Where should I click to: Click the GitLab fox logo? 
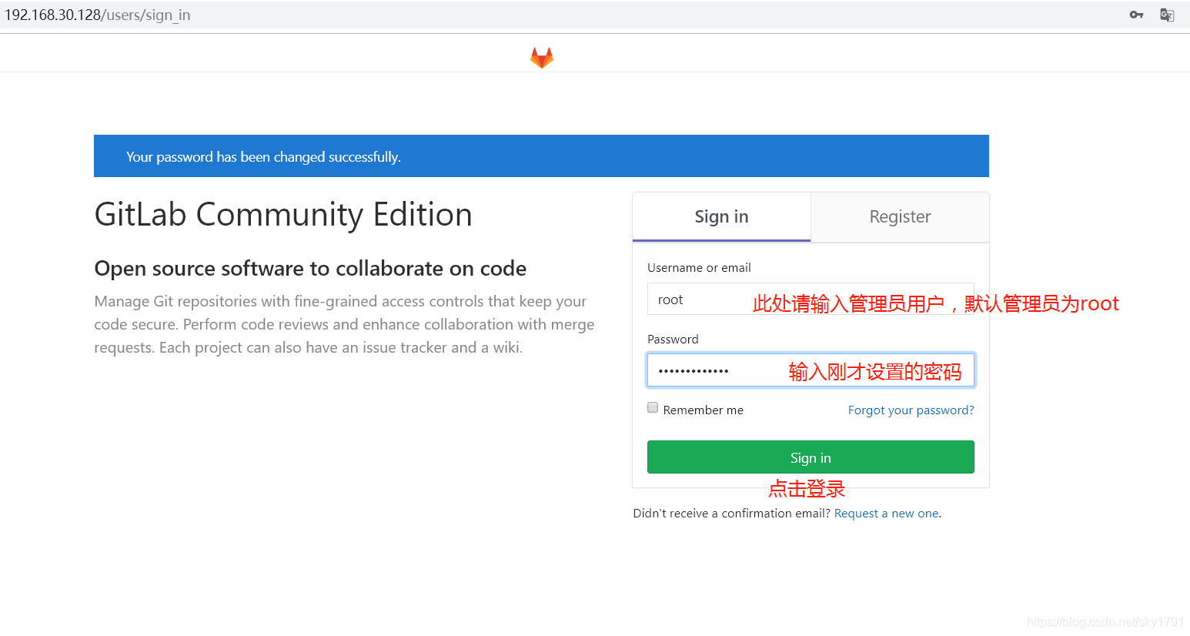click(x=541, y=56)
